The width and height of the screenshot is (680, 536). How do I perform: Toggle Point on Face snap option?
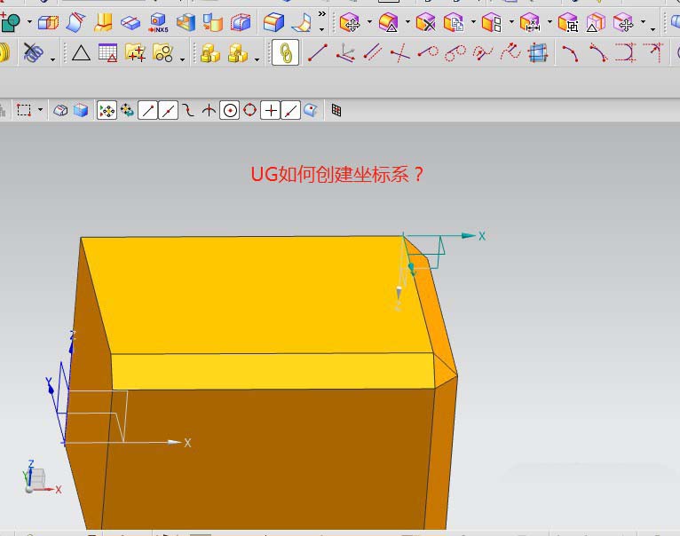click(x=311, y=110)
